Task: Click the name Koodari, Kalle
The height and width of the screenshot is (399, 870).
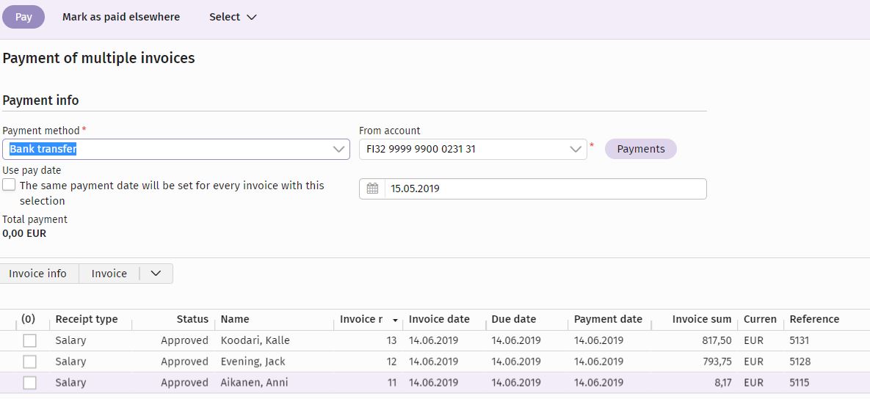Action: pos(255,340)
